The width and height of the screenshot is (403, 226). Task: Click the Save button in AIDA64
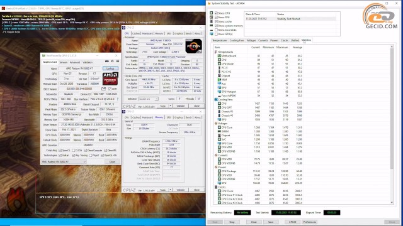coord(271,222)
